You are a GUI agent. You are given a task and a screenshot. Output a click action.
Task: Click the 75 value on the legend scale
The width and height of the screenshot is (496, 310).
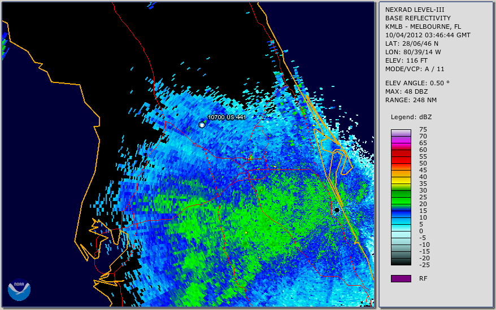point(423,129)
